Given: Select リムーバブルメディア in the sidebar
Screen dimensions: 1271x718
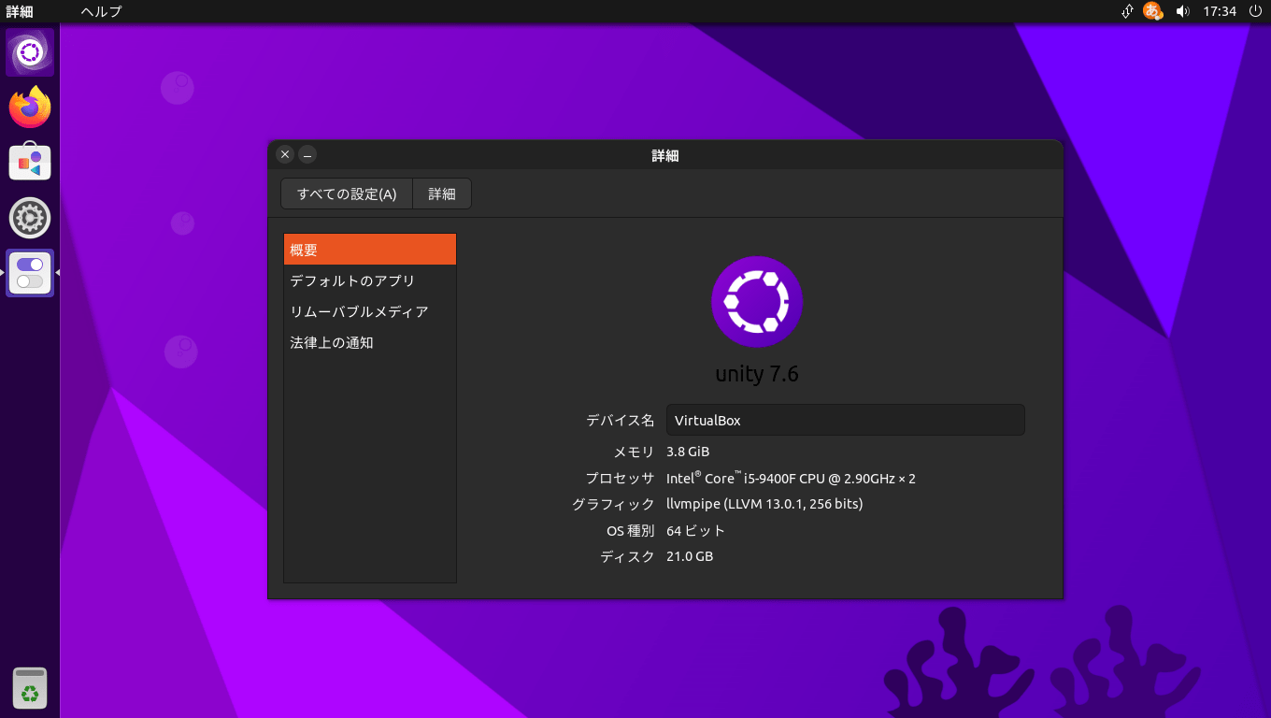Looking at the screenshot, I should [x=369, y=311].
